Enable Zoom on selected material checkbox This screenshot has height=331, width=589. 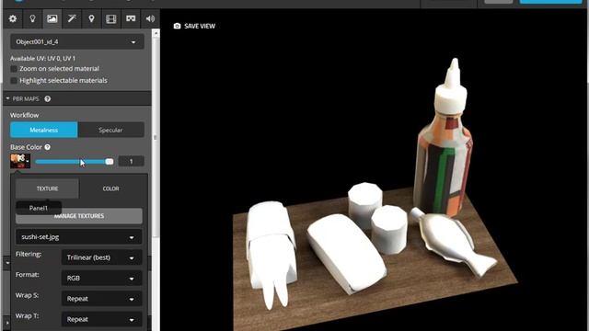(14, 69)
